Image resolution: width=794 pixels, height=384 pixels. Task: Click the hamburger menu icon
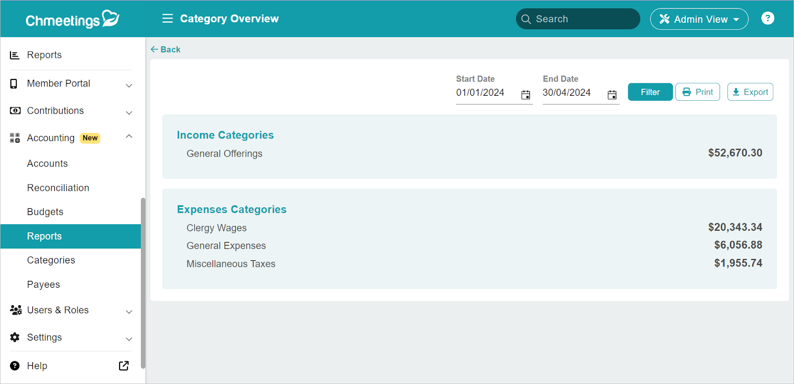click(x=167, y=18)
